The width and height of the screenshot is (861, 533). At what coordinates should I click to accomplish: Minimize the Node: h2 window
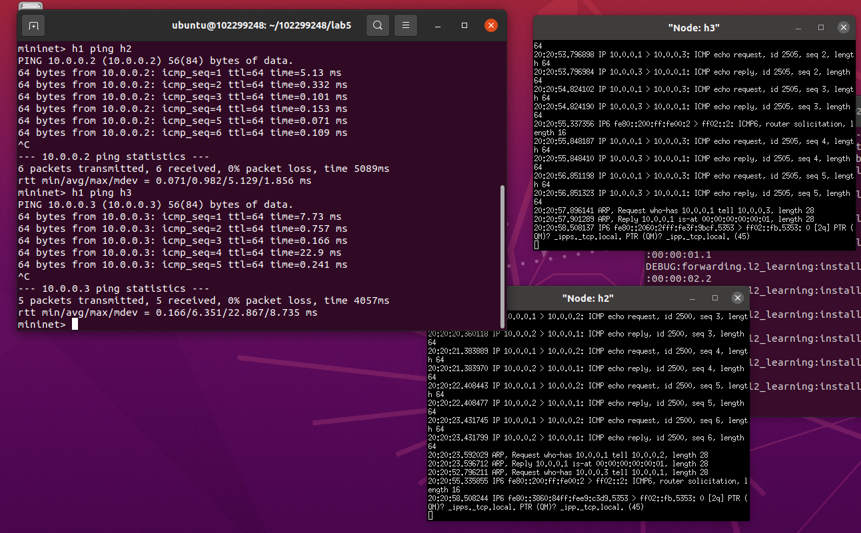coord(693,298)
